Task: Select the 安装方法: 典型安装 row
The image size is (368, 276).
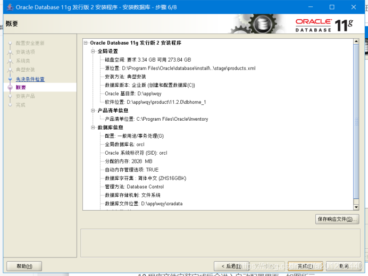Action: tap(126, 77)
